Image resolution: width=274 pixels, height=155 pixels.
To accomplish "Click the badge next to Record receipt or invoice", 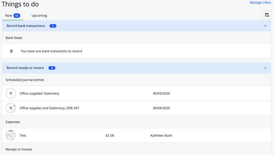I will pyautogui.click(x=52, y=68).
